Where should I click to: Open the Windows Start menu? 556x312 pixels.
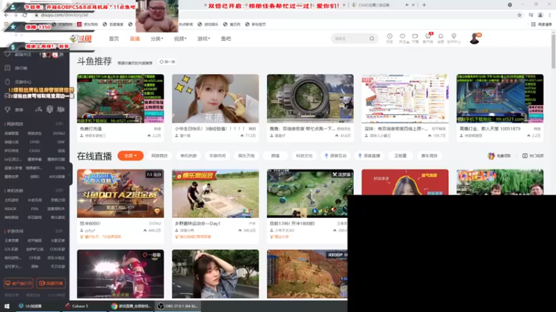7,306
